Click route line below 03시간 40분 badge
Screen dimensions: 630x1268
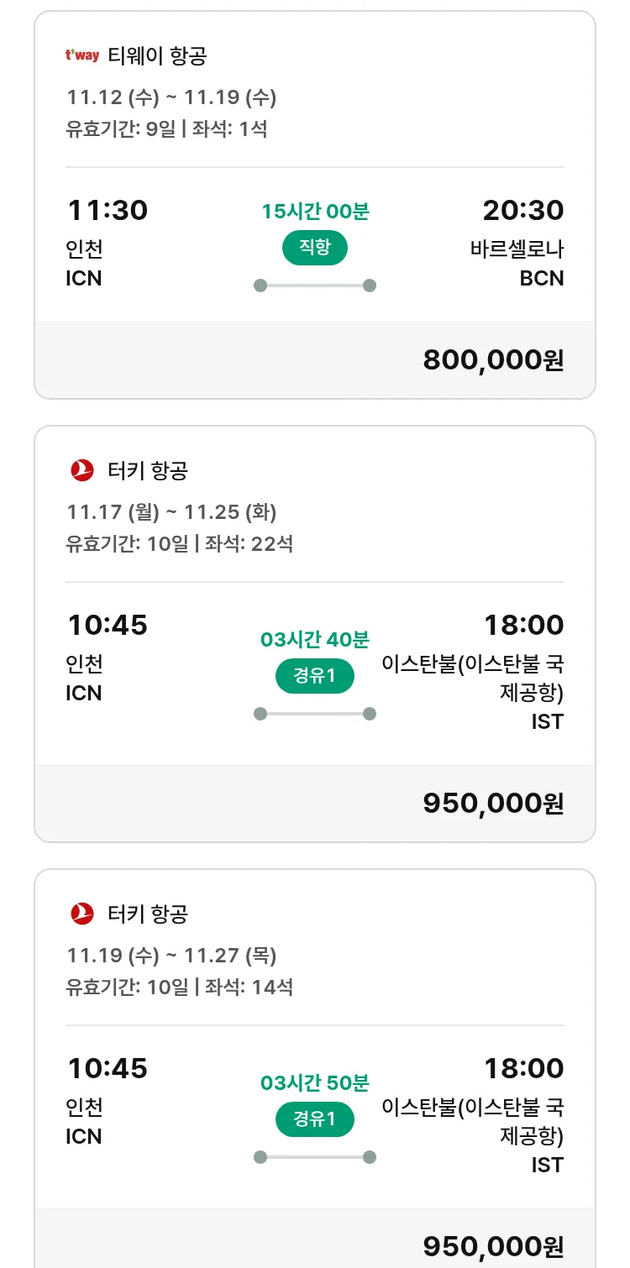click(x=315, y=714)
